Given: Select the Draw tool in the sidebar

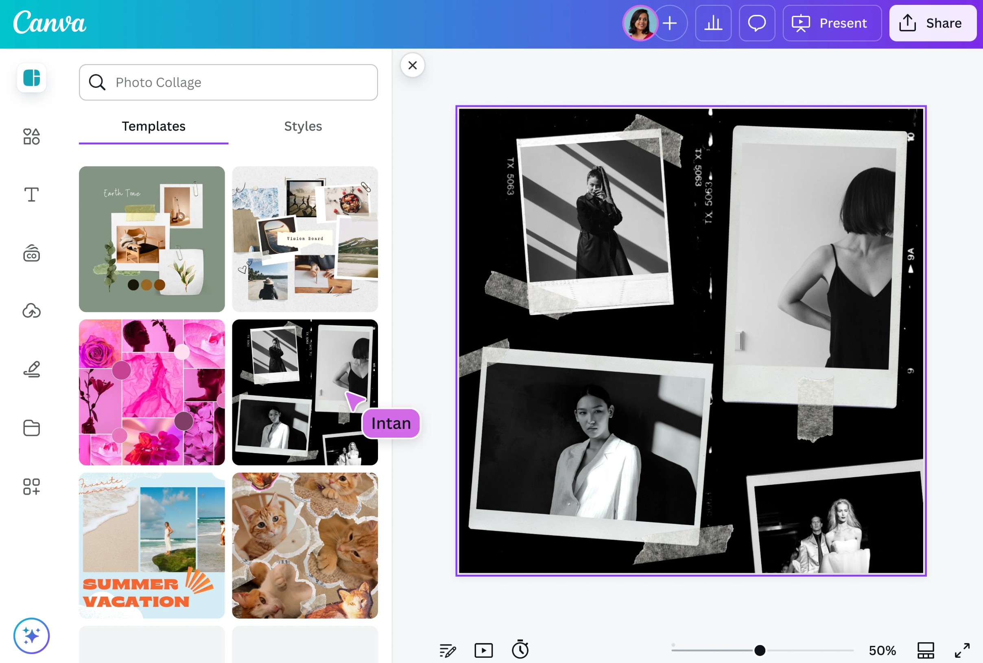Looking at the screenshot, I should pos(31,370).
